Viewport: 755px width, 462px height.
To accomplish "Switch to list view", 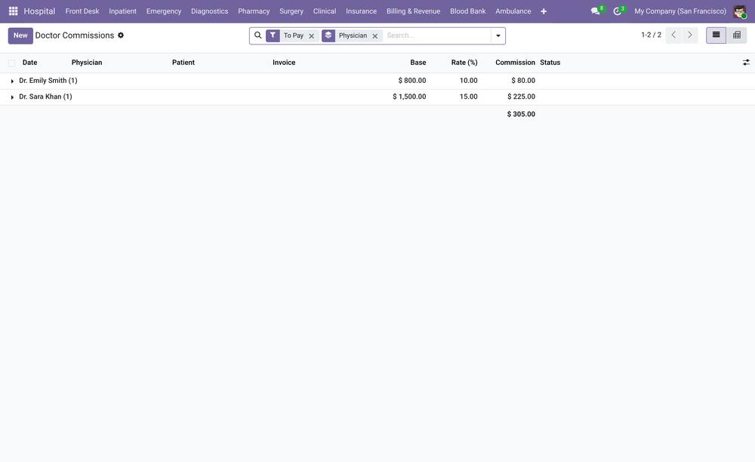I will pyautogui.click(x=716, y=35).
